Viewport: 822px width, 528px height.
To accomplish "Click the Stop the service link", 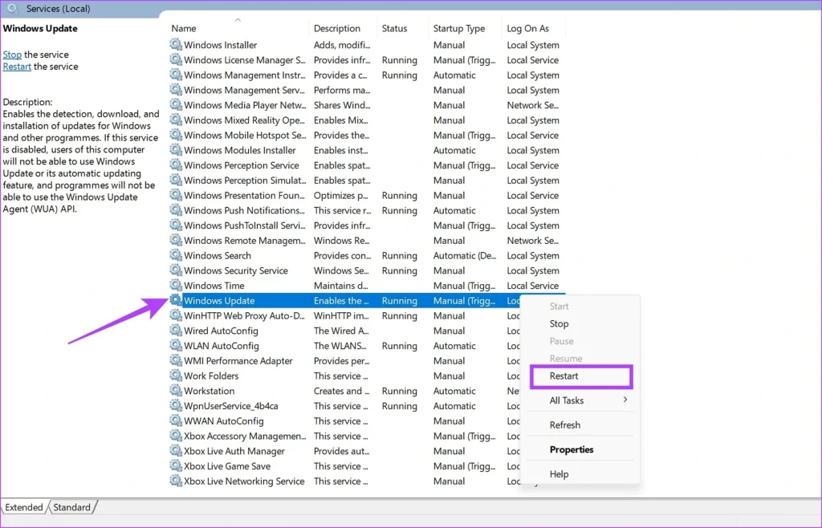I will coord(12,54).
